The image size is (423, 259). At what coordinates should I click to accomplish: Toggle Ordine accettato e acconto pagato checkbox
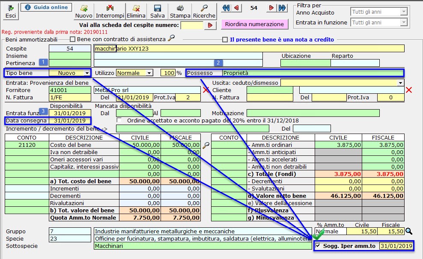[119, 120]
